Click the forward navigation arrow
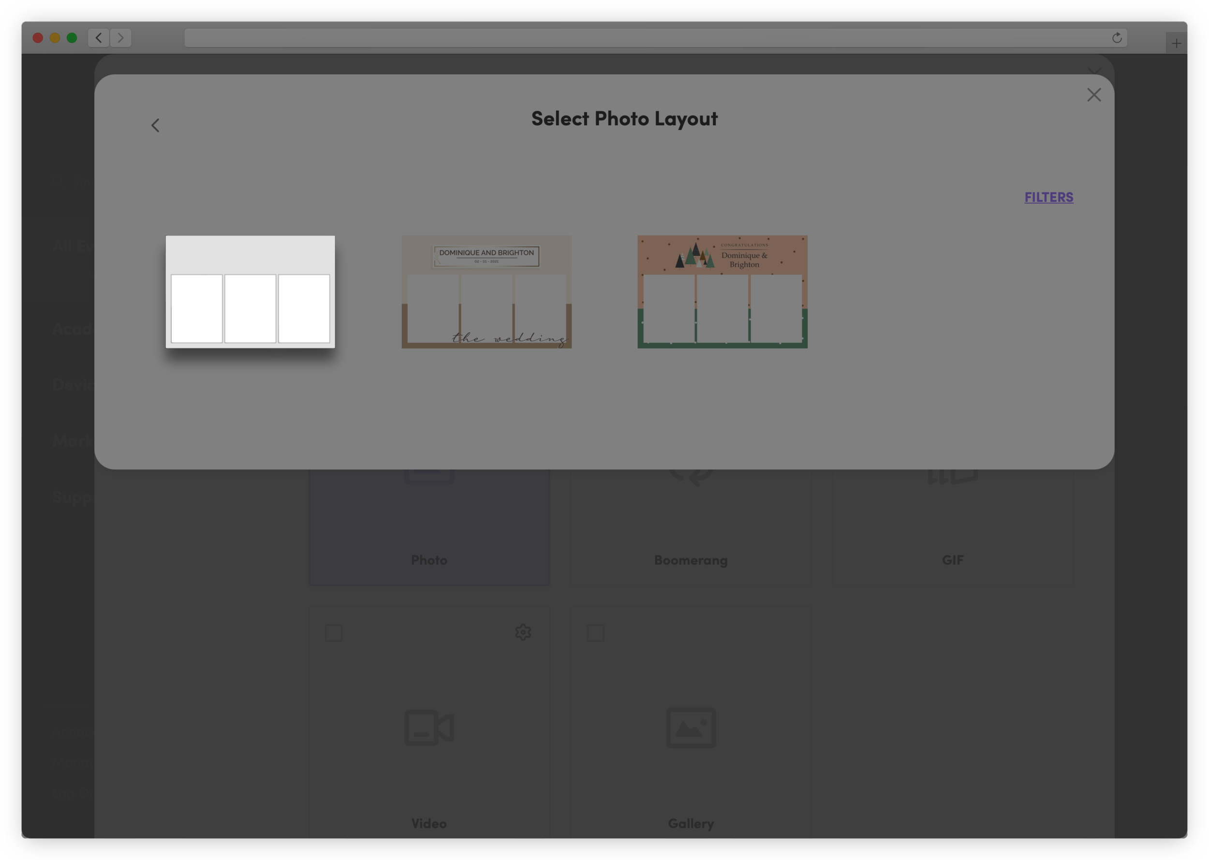1209x860 pixels. [x=121, y=37]
